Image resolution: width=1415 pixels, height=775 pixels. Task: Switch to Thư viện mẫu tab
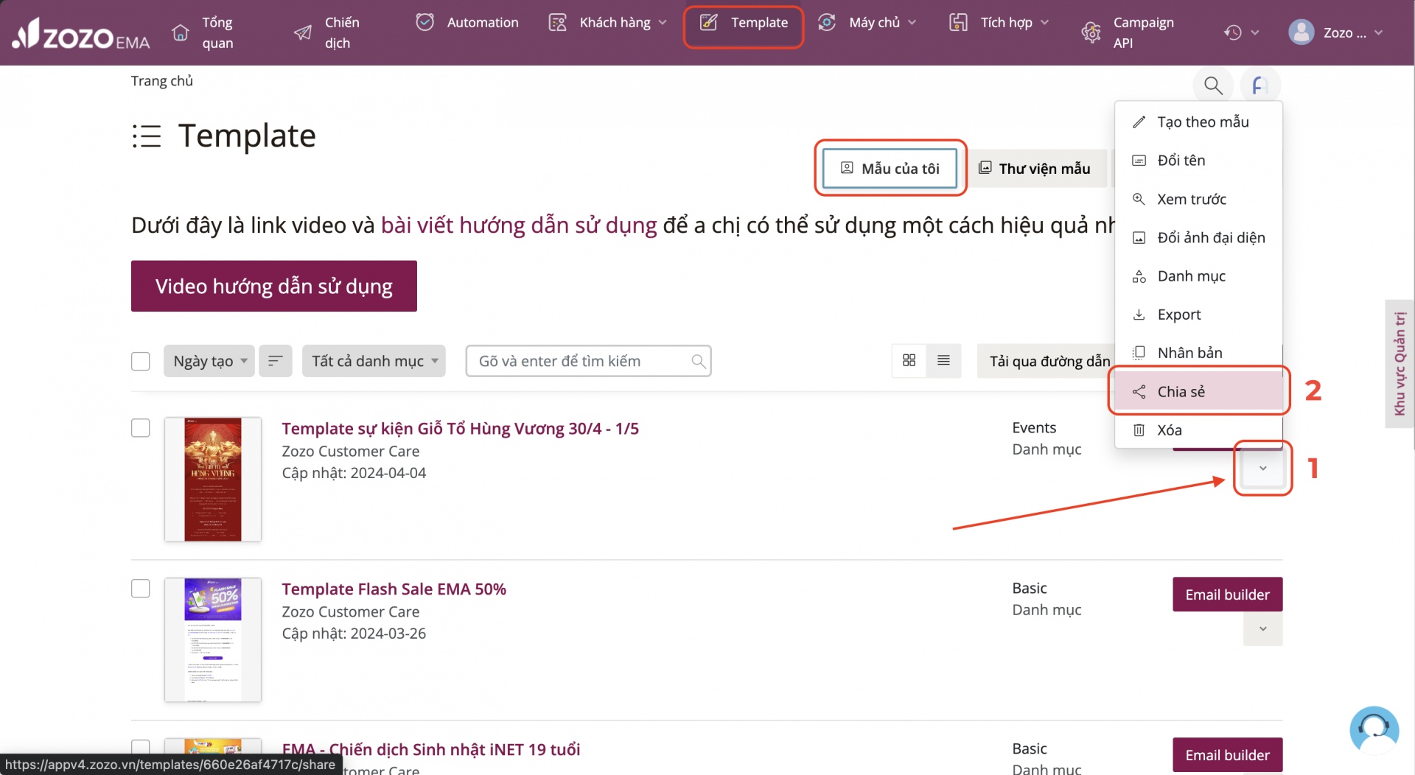1035,168
